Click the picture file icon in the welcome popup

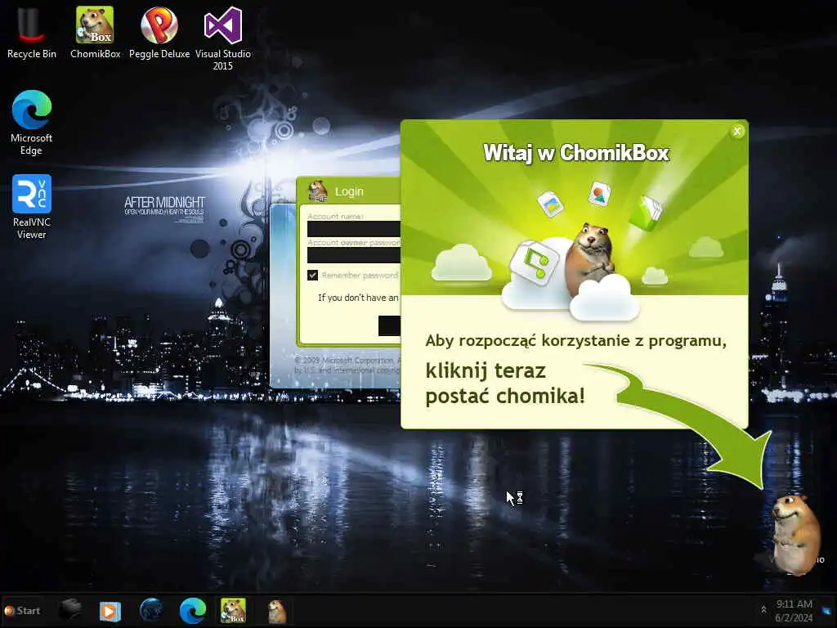(x=550, y=204)
